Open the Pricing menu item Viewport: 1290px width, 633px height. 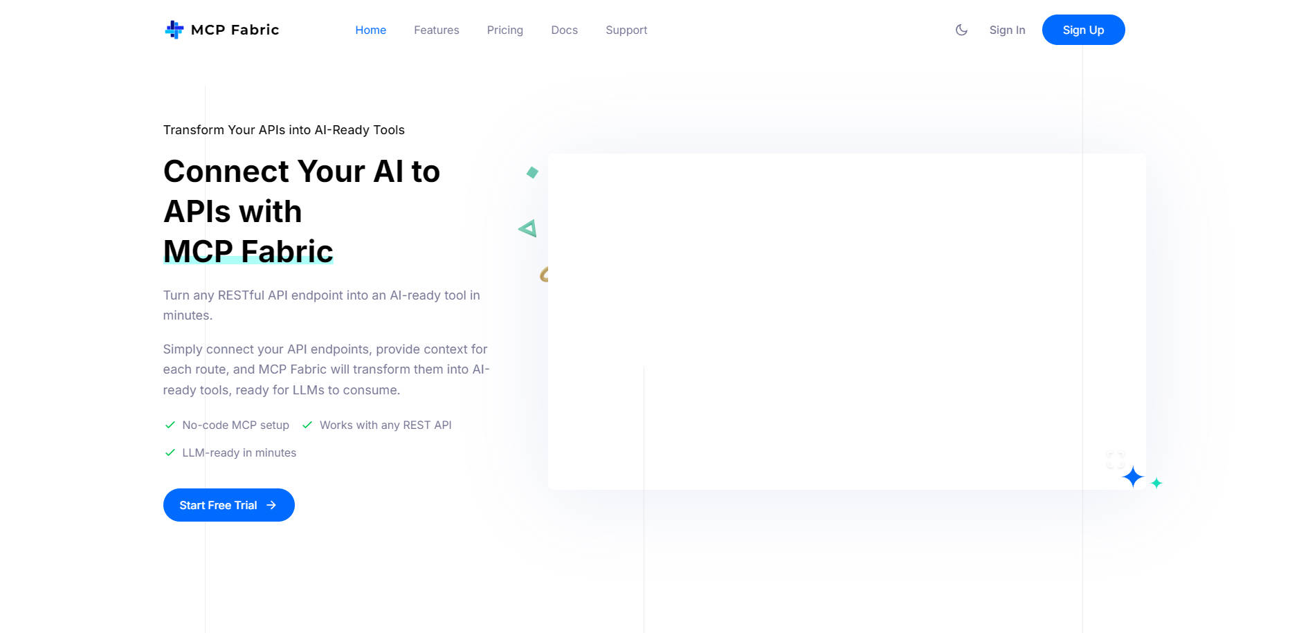click(505, 30)
